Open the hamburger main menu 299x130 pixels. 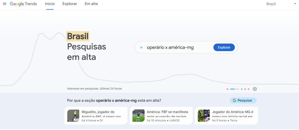(x=5, y=4)
